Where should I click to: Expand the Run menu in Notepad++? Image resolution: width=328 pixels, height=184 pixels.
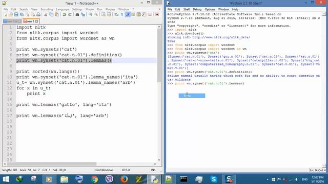99,9
